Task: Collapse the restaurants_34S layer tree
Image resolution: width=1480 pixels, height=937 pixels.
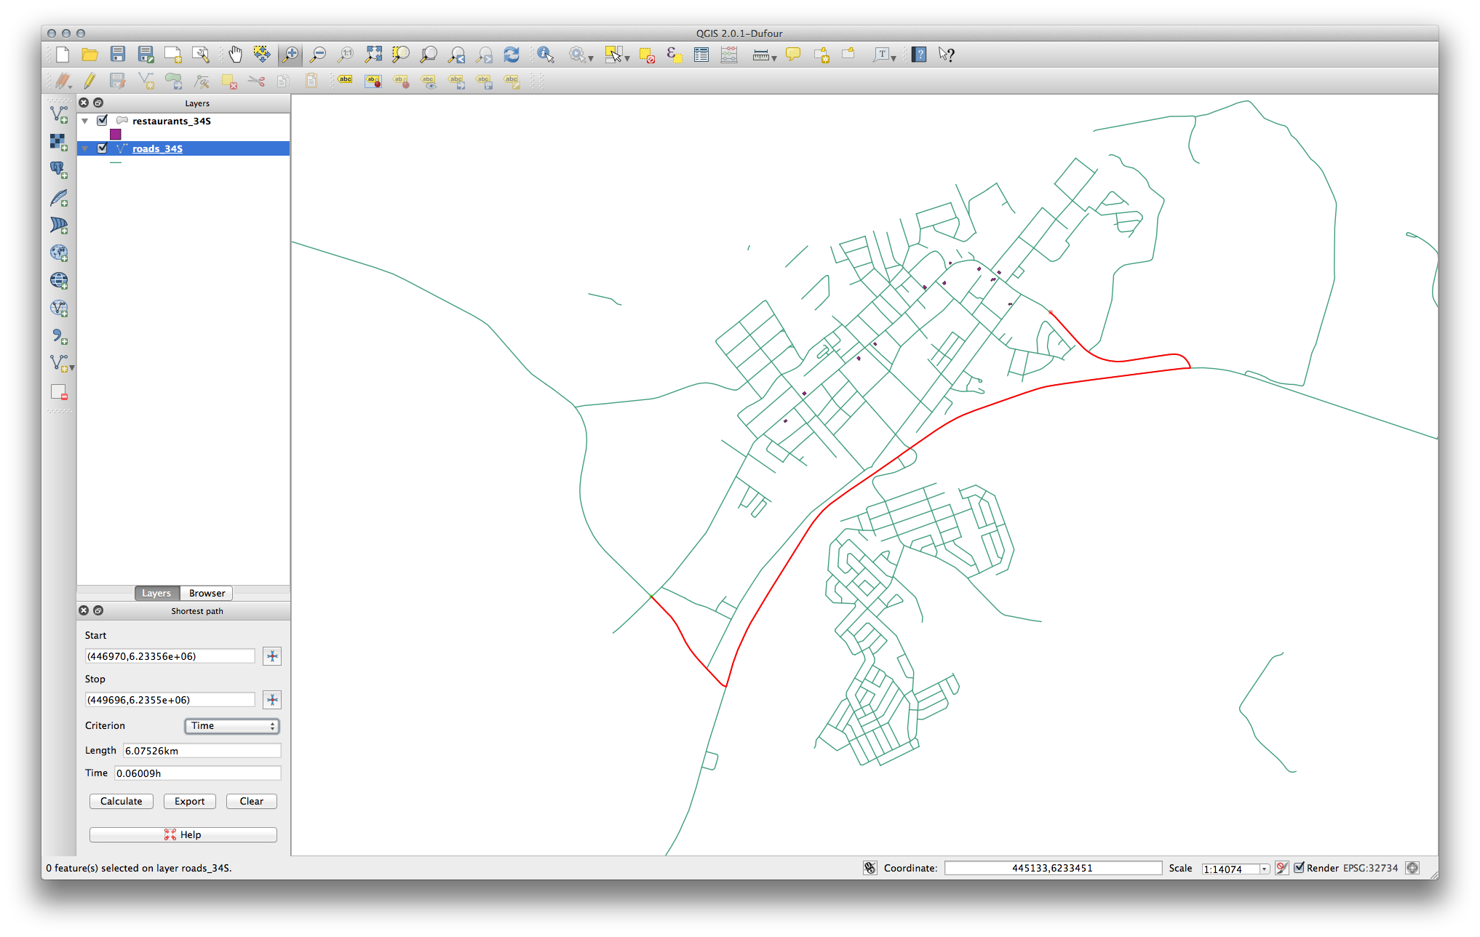Action: coord(85,121)
